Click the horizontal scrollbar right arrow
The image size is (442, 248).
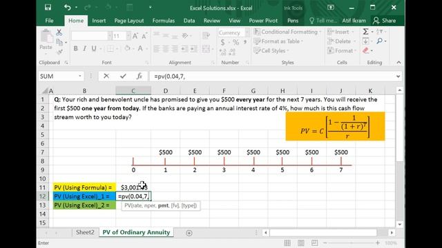click(392, 233)
